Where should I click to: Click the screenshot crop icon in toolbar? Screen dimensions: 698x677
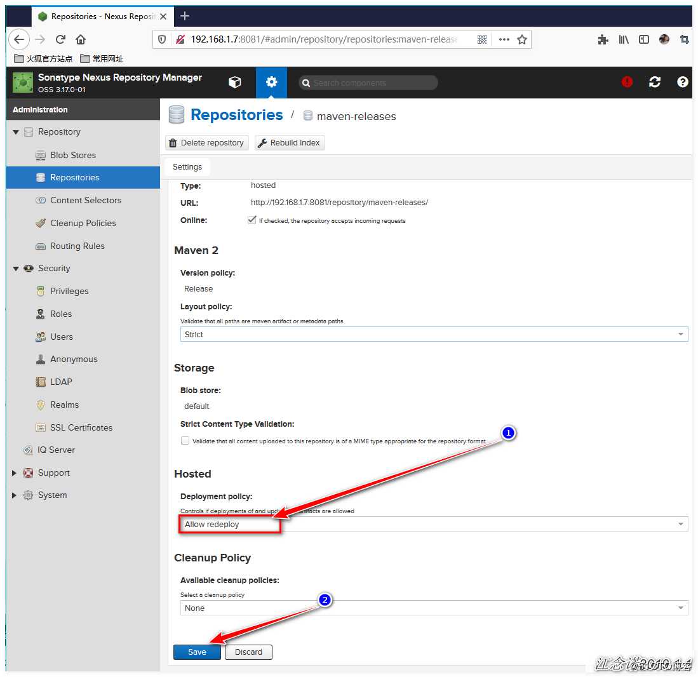[x=684, y=39]
